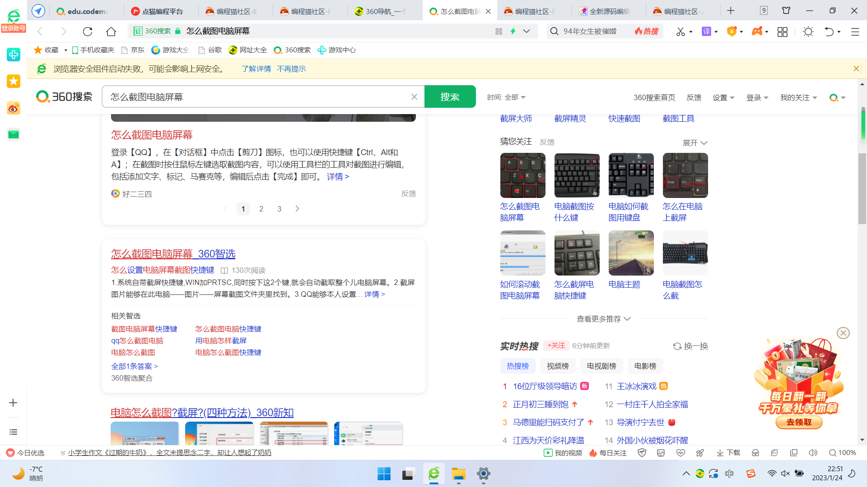Click the browser forward arrow

[x=64, y=31]
